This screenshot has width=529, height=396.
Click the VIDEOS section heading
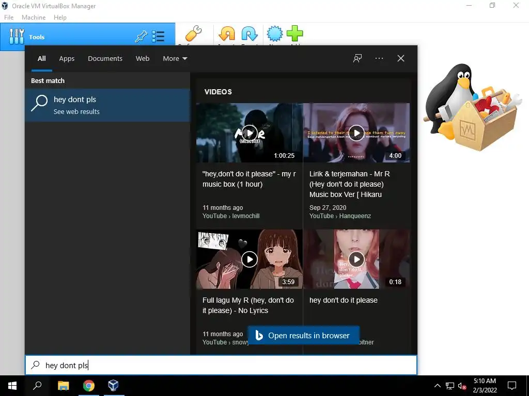[218, 92]
